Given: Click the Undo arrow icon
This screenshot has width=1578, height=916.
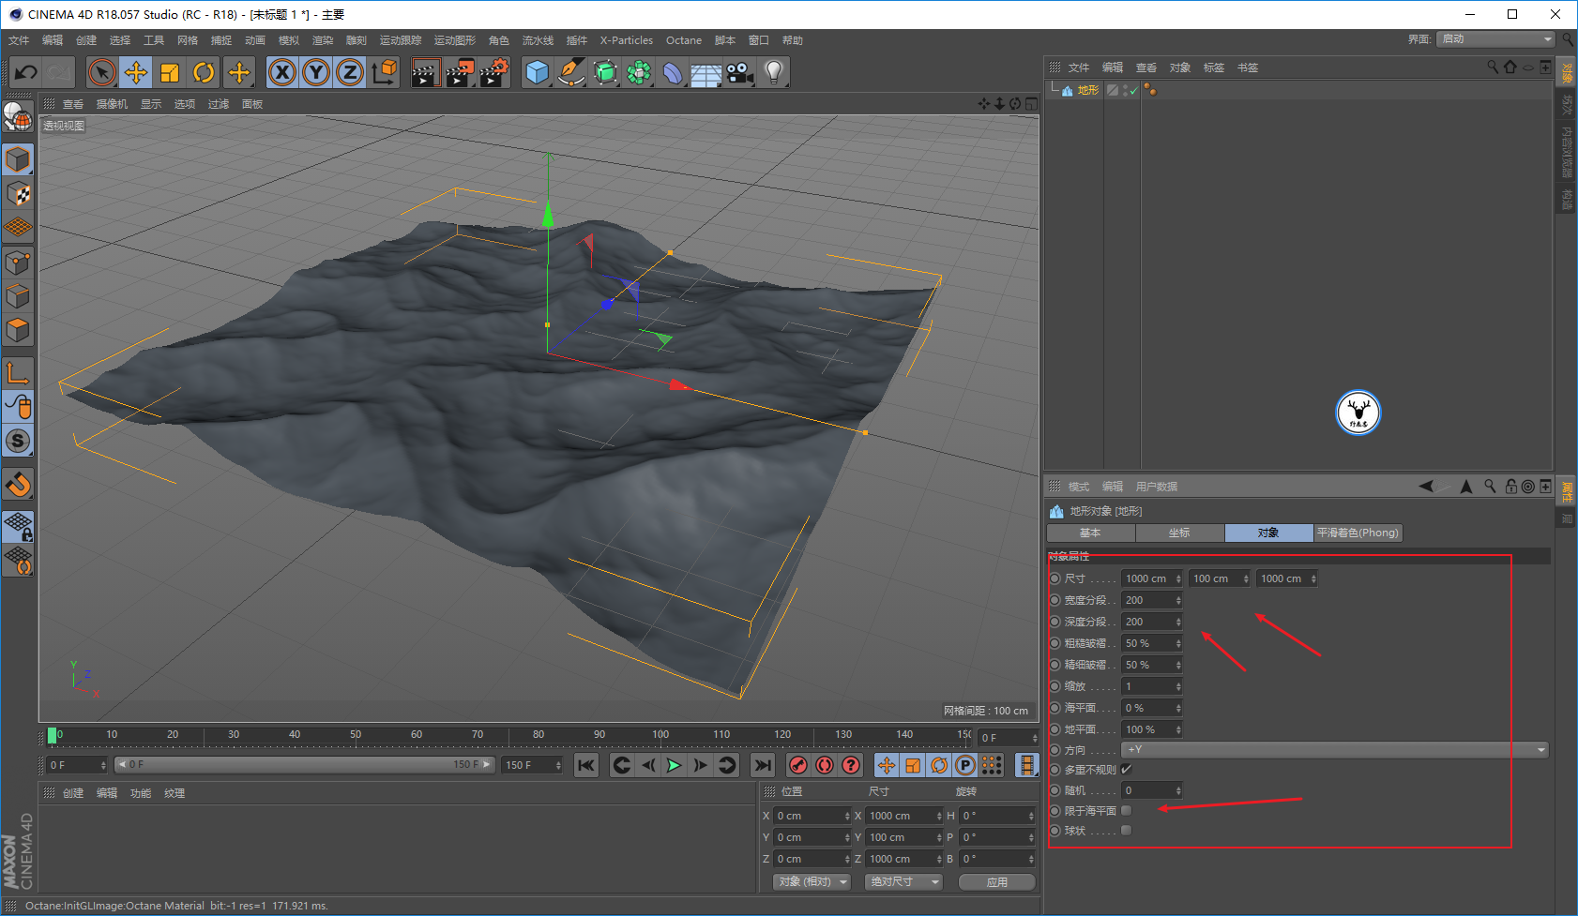Looking at the screenshot, I should (x=25, y=72).
